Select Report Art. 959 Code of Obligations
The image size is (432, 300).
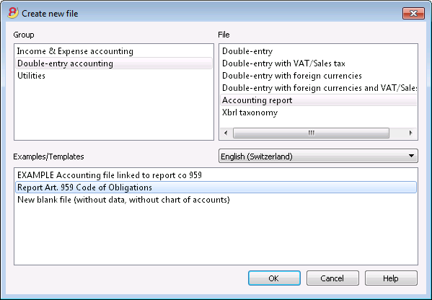[x=216, y=187]
